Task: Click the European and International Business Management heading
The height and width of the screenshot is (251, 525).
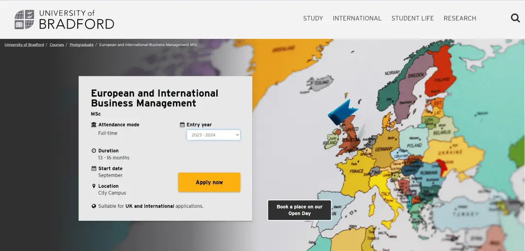Action: (155, 98)
